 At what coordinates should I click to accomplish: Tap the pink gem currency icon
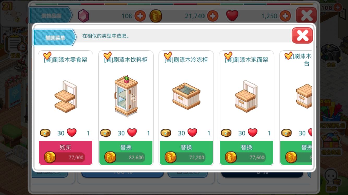[x=83, y=16]
